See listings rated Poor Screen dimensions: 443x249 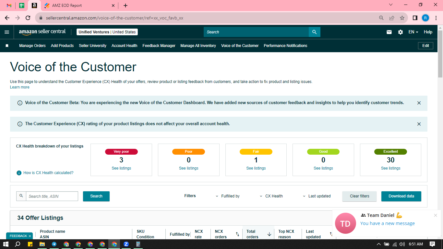pos(189,168)
